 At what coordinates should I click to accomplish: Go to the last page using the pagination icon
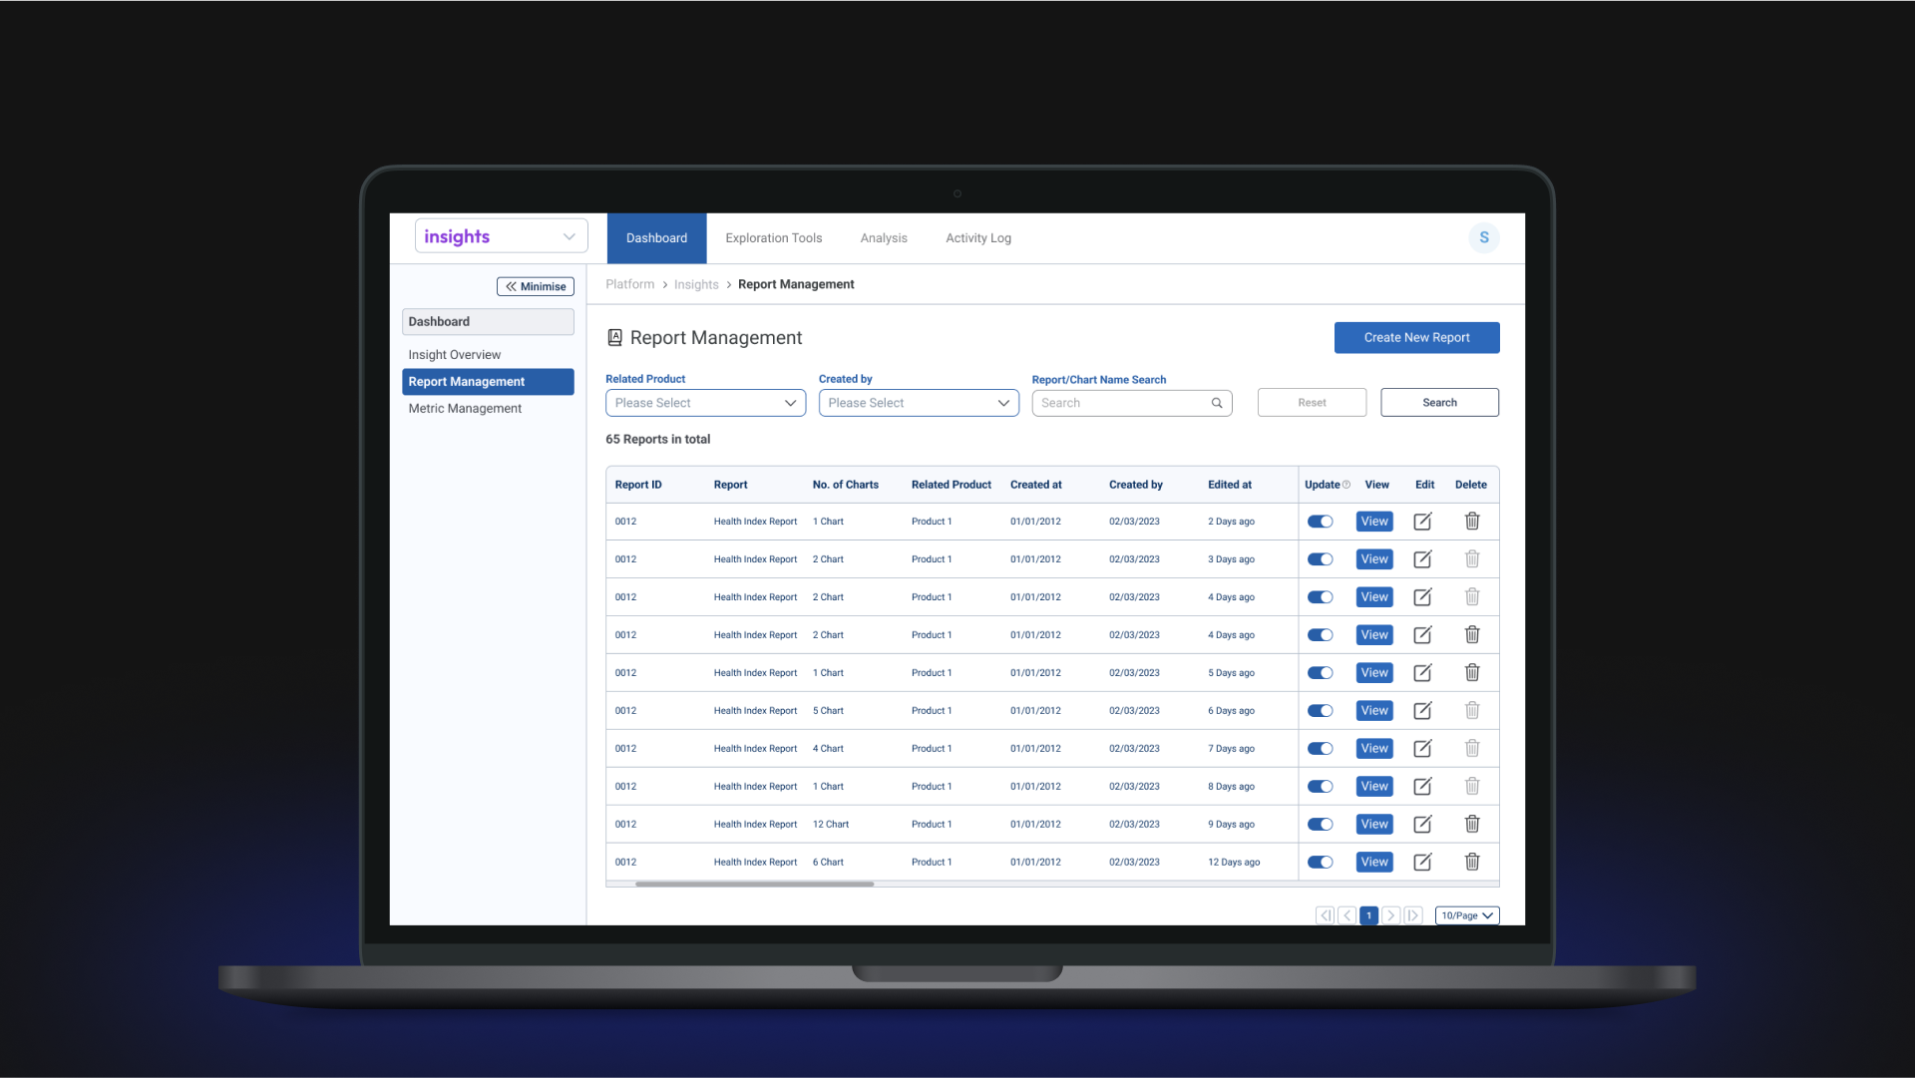pos(1412,915)
